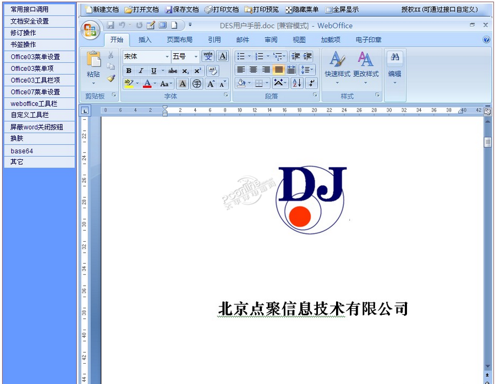This screenshot has width=495, height=384.
Task: Click the Clear Formatting eraser icon
Action: (213, 71)
